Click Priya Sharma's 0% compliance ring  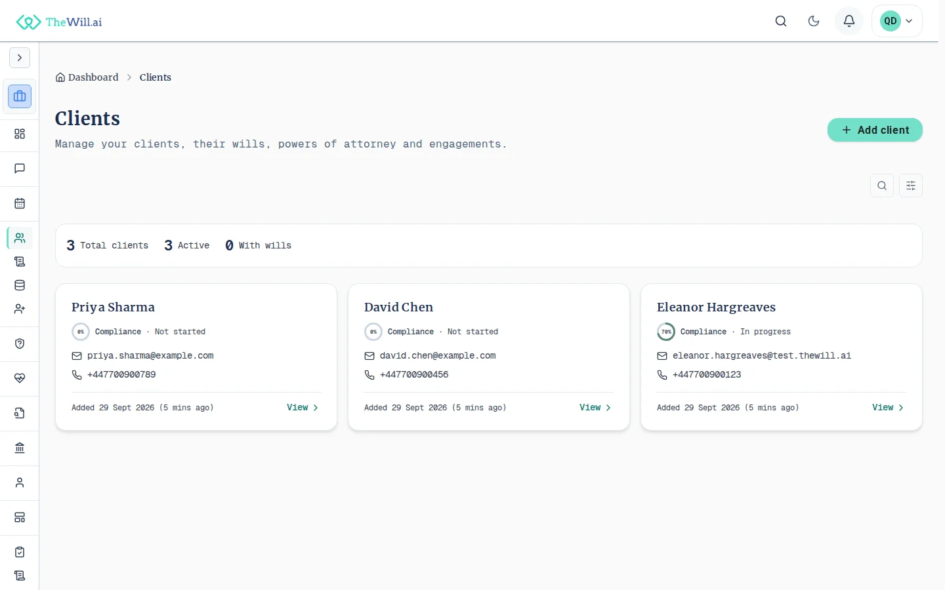(81, 332)
